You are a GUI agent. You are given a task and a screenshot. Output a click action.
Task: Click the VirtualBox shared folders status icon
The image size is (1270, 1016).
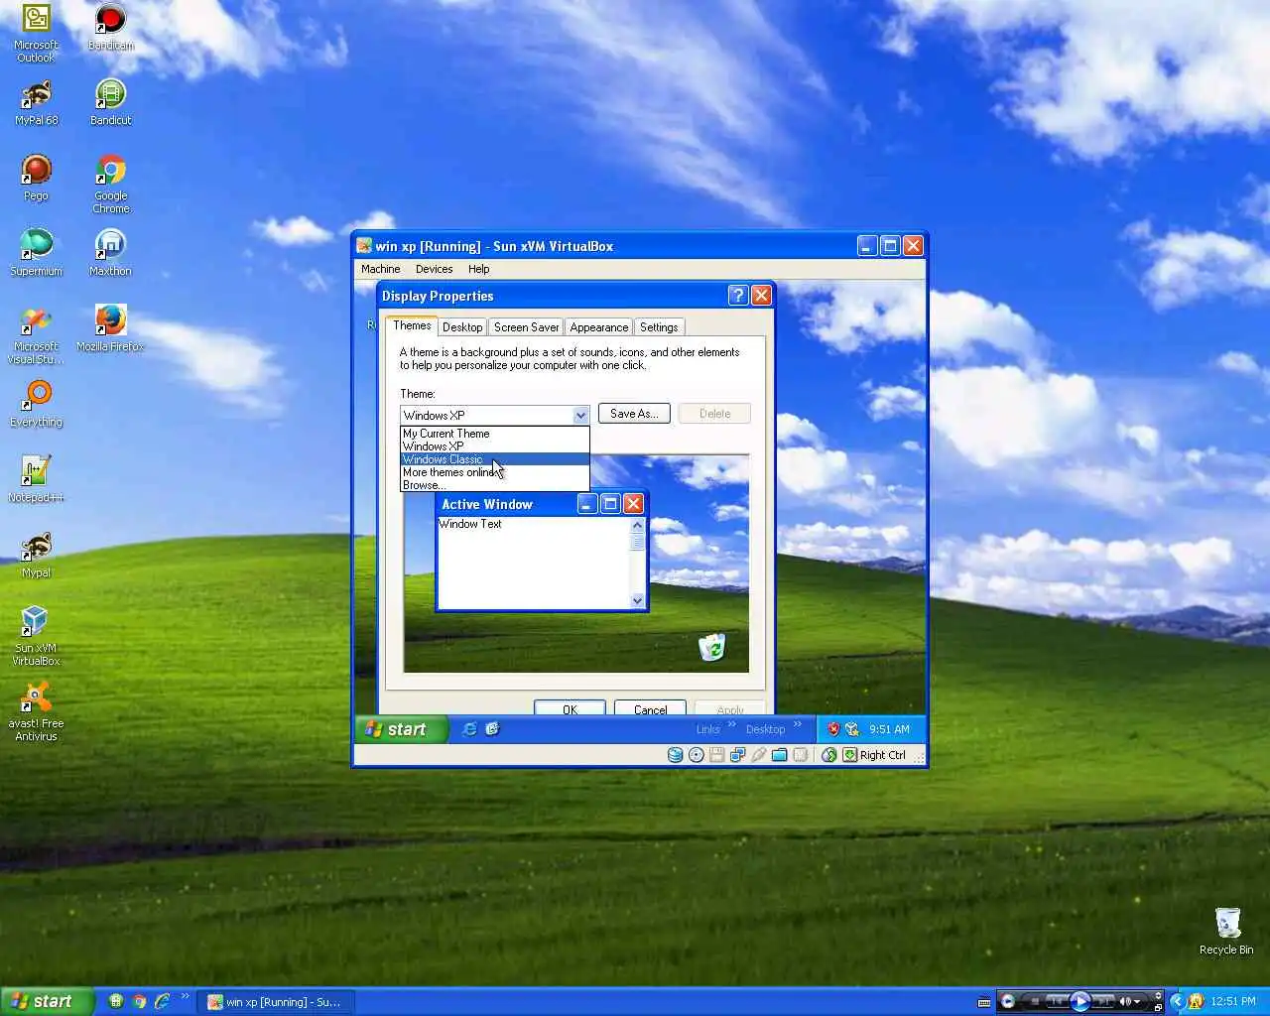780,755
